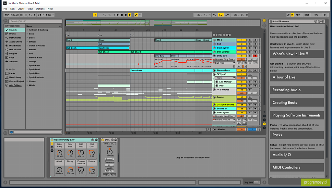
Task: Open the Edit menu
Action: [x=13, y=9]
